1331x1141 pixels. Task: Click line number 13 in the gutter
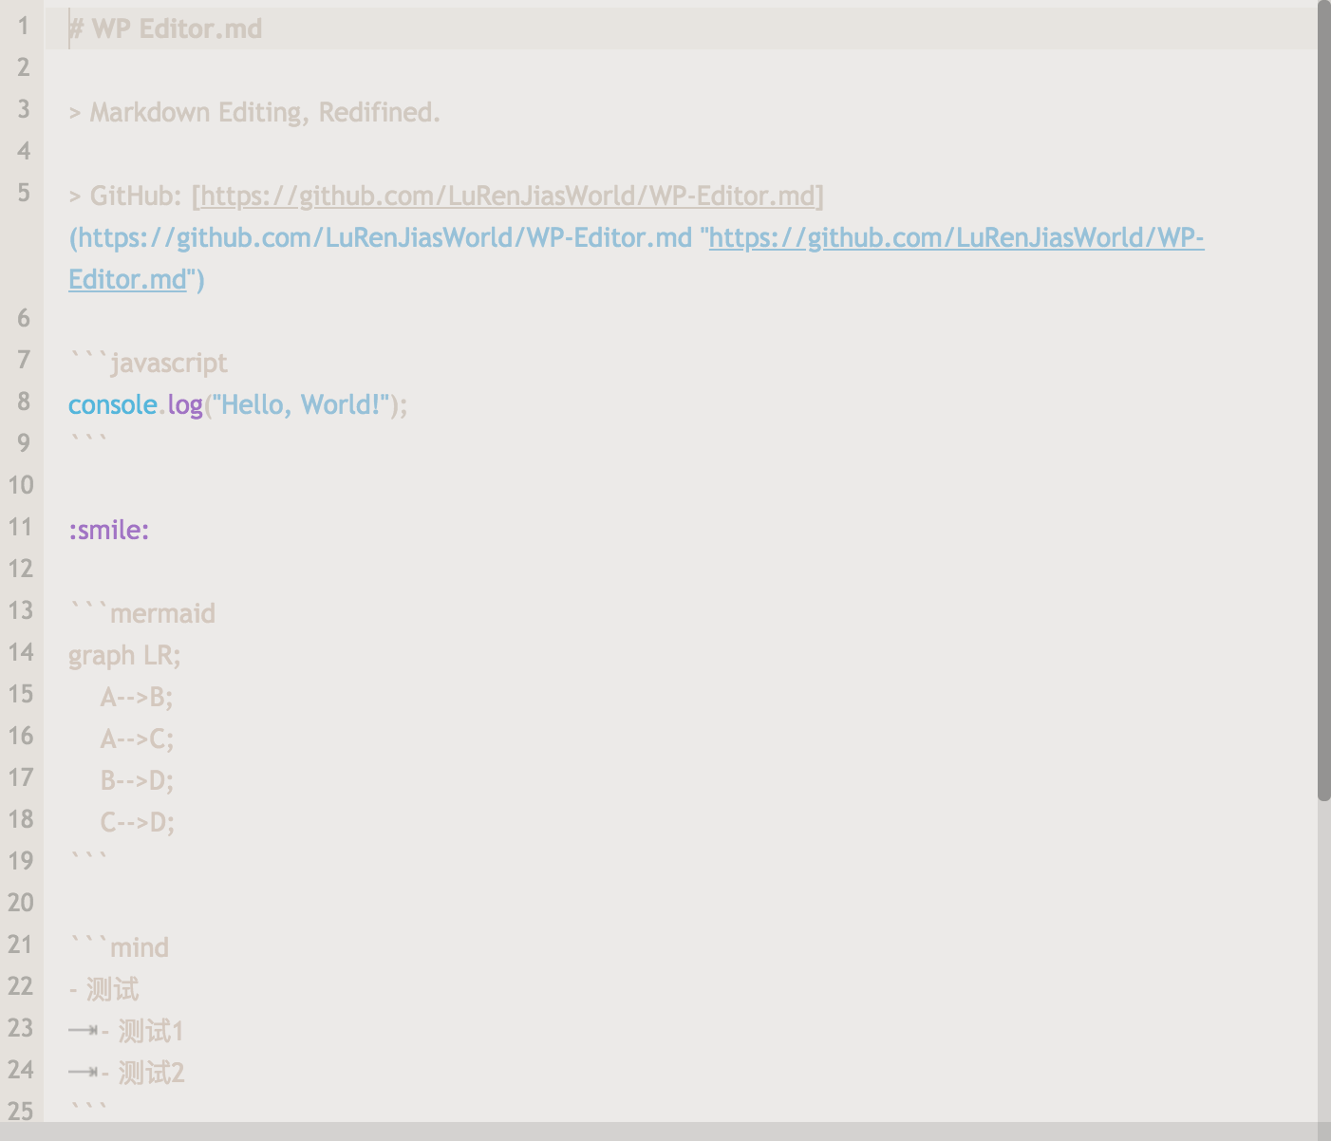pos(21,610)
